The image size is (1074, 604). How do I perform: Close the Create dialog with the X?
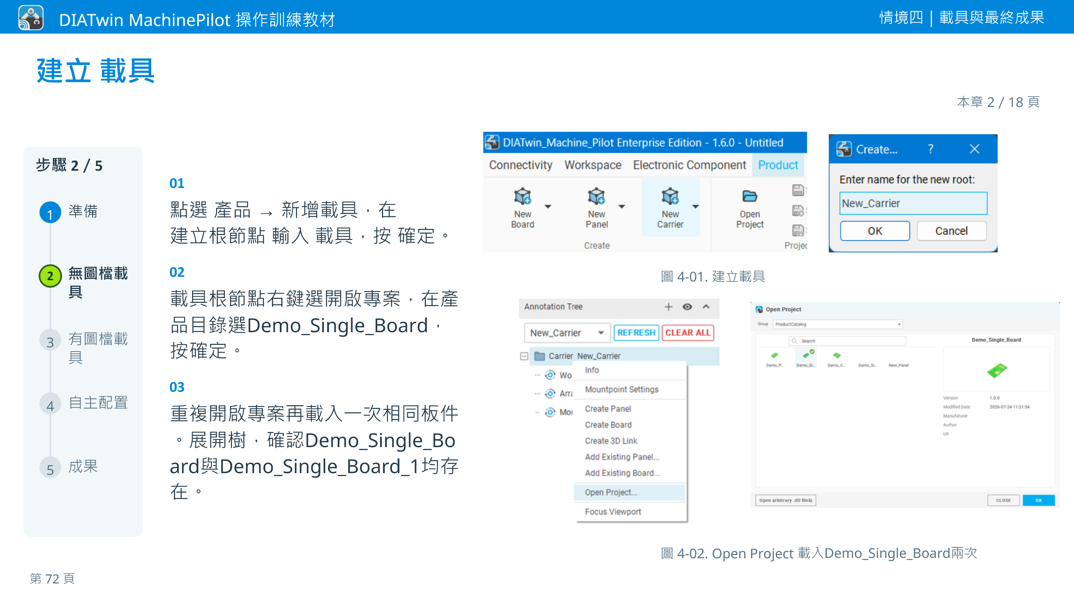(974, 149)
